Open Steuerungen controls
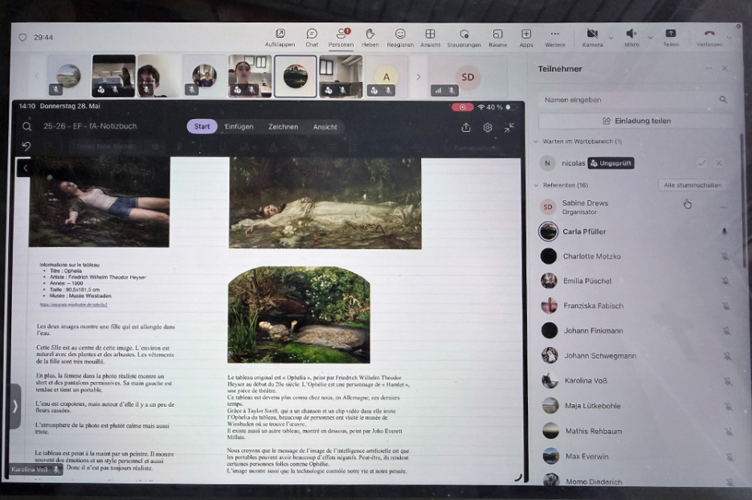 pyautogui.click(x=464, y=38)
